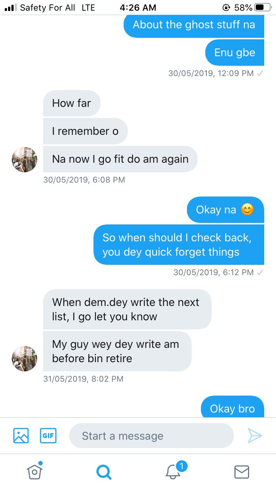
Task: Tap sender avatar beside "Na now I go fit"
Action: (x=25, y=160)
